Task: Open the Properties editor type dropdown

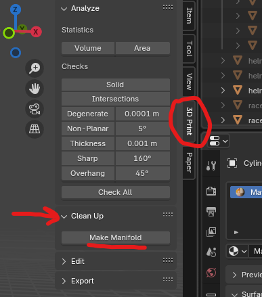Action: coord(219,141)
